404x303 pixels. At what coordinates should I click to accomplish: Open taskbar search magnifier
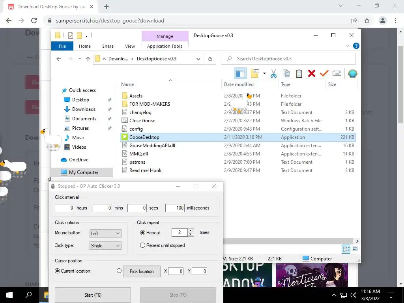pos(28,295)
